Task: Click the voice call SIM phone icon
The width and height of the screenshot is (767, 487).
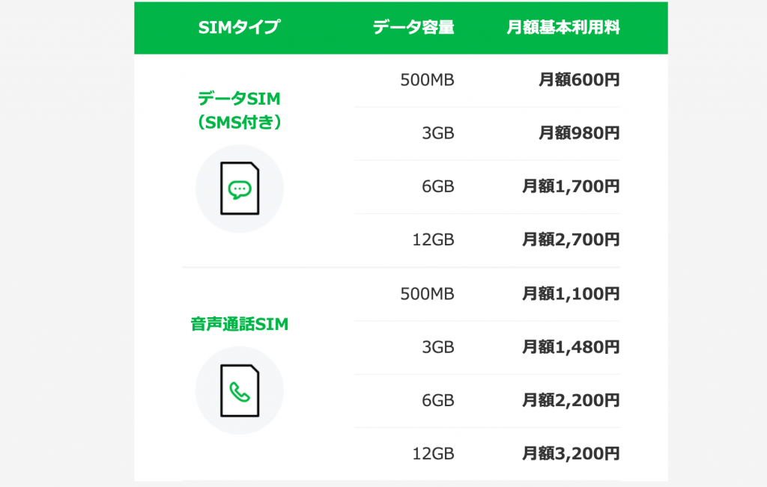Action: pyautogui.click(x=240, y=390)
